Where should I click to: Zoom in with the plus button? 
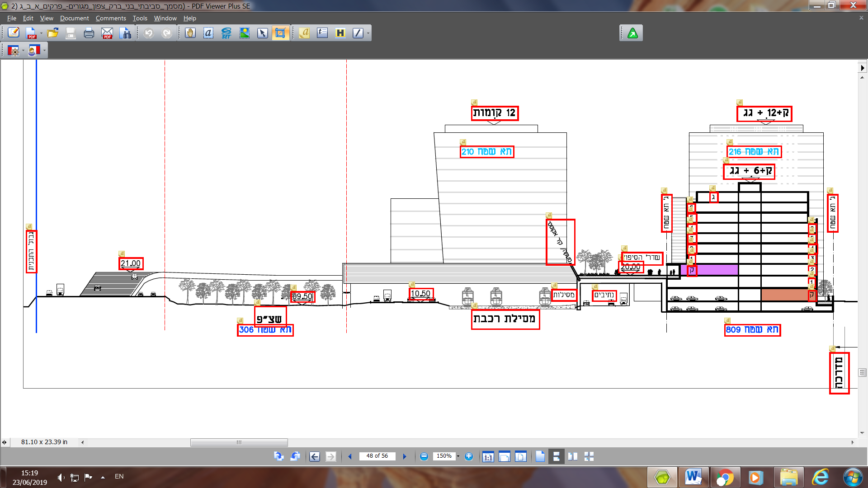469,456
